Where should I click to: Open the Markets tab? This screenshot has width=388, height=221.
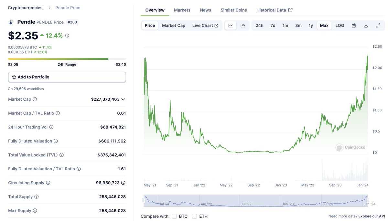[182, 10]
